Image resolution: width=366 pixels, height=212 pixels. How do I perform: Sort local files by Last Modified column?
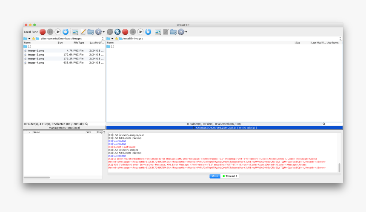pyautogui.click(x=97, y=43)
